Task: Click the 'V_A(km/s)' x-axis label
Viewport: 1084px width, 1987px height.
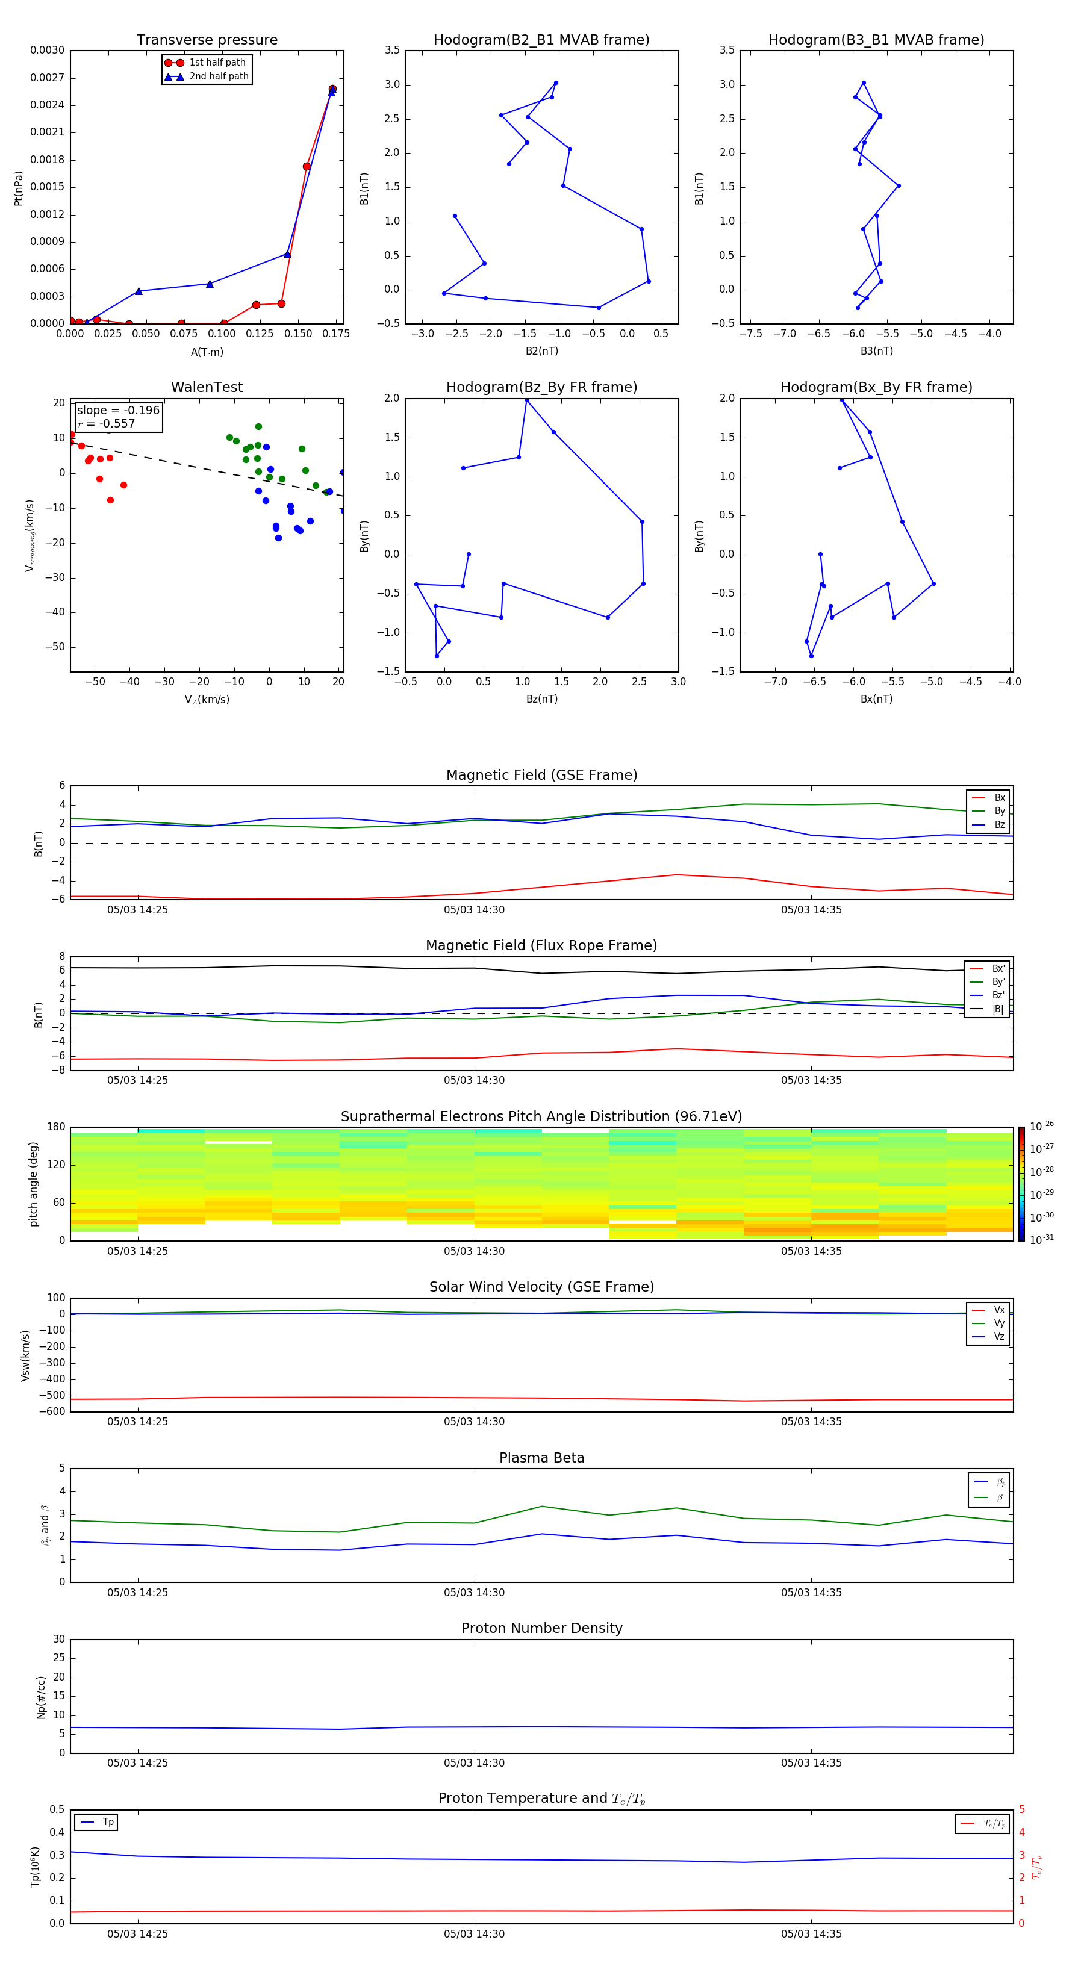Action: [207, 700]
